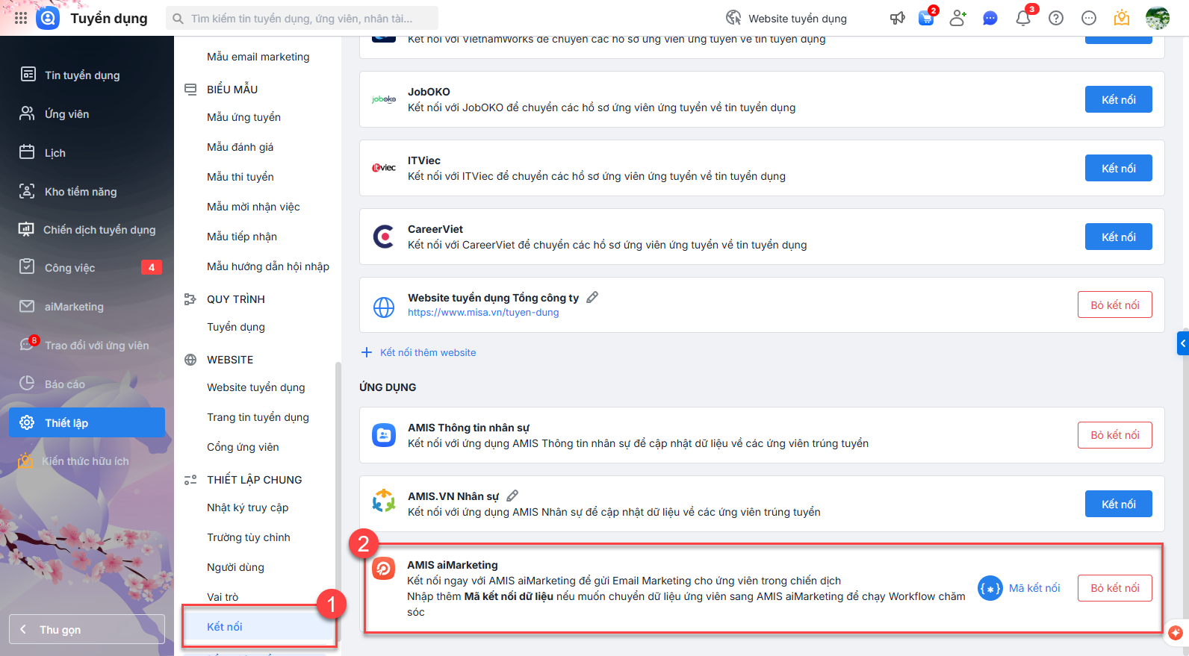Open Chiến dịch tuyển dụng menu
Image resolution: width=1189 pixels, height=656 pixels.
point(87,229)
